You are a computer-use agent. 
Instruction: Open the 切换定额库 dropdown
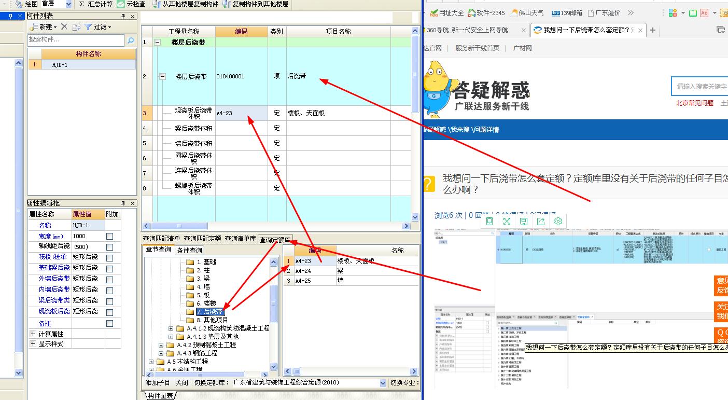pyautogui.click(x=383, y=383)
